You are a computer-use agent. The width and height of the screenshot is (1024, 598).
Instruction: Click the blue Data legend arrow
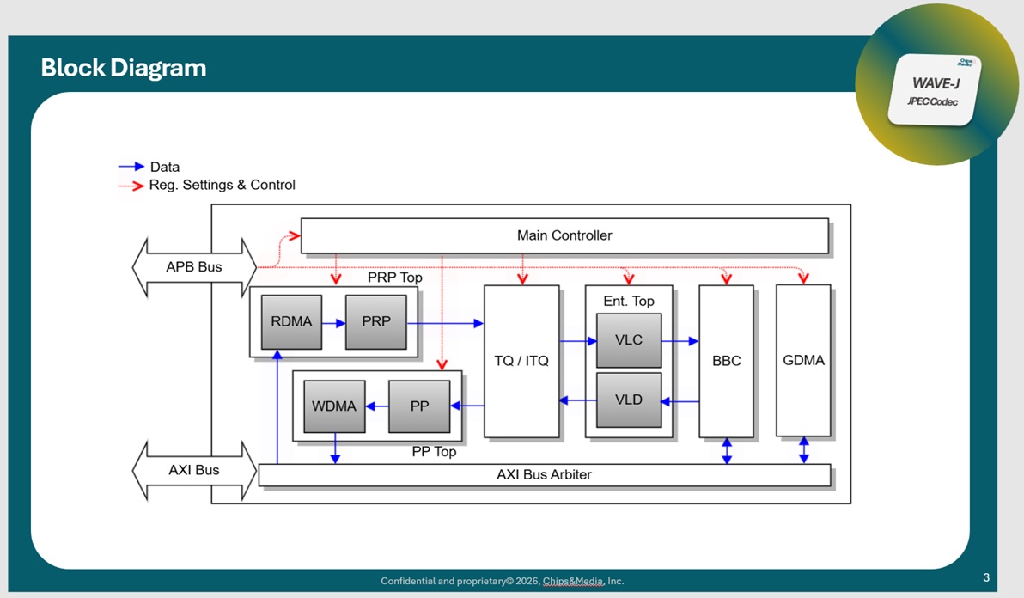[131, 167]
